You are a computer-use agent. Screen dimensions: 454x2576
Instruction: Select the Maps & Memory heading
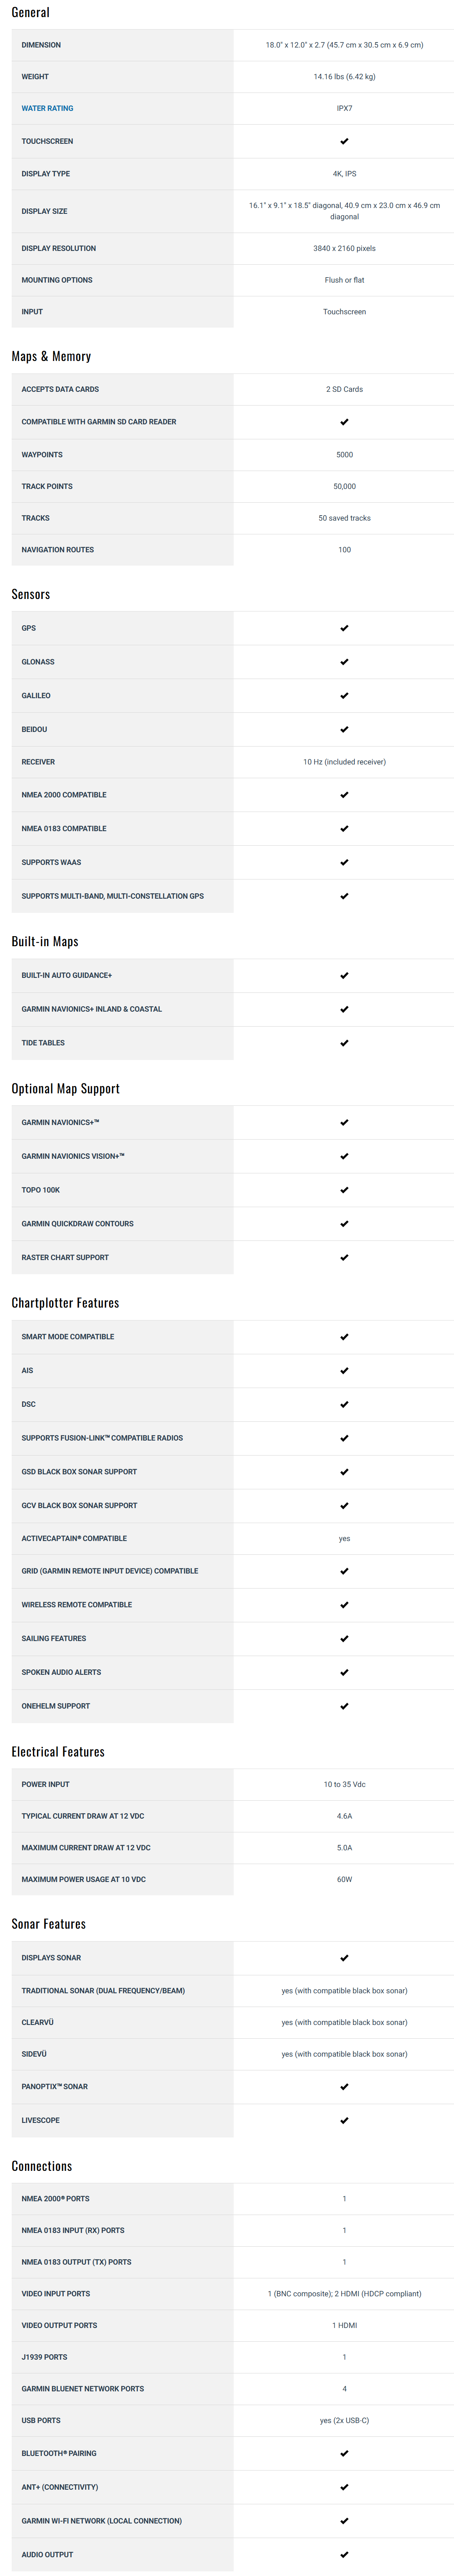pyautogui.click(x=51, y=356)
